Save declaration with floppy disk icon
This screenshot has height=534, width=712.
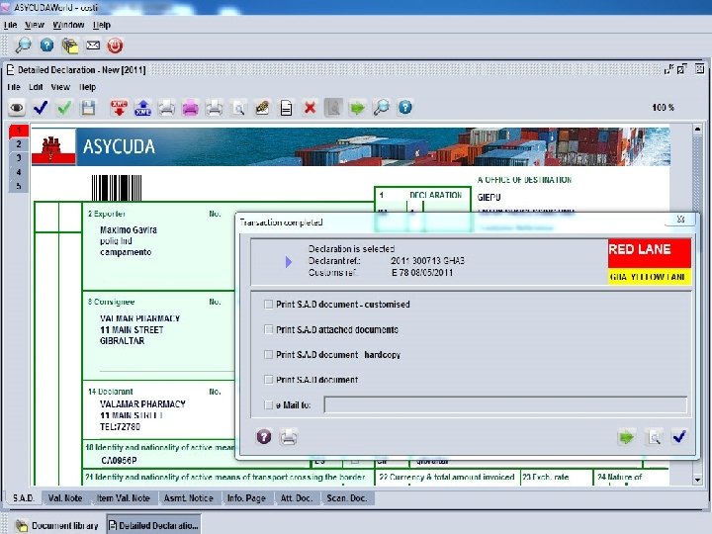pyautogui.click(x=88, y=108)
